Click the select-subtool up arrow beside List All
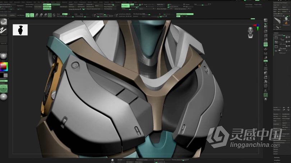Viewport: 291px width, 163px height. pos(284,107)
